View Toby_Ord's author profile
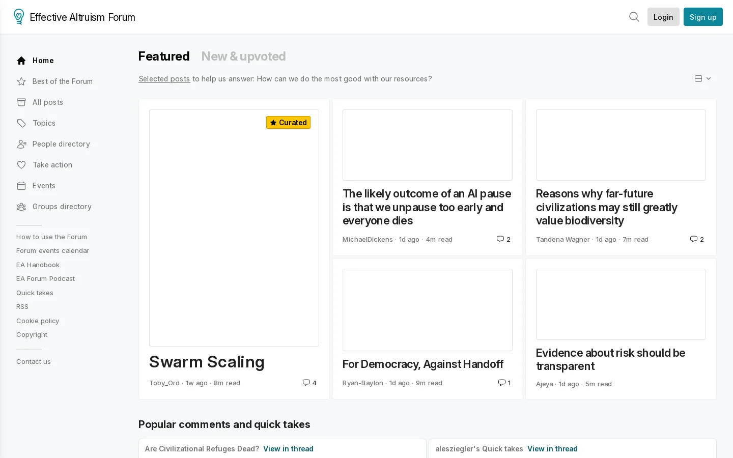733x458 pixels. click(164, 383)
